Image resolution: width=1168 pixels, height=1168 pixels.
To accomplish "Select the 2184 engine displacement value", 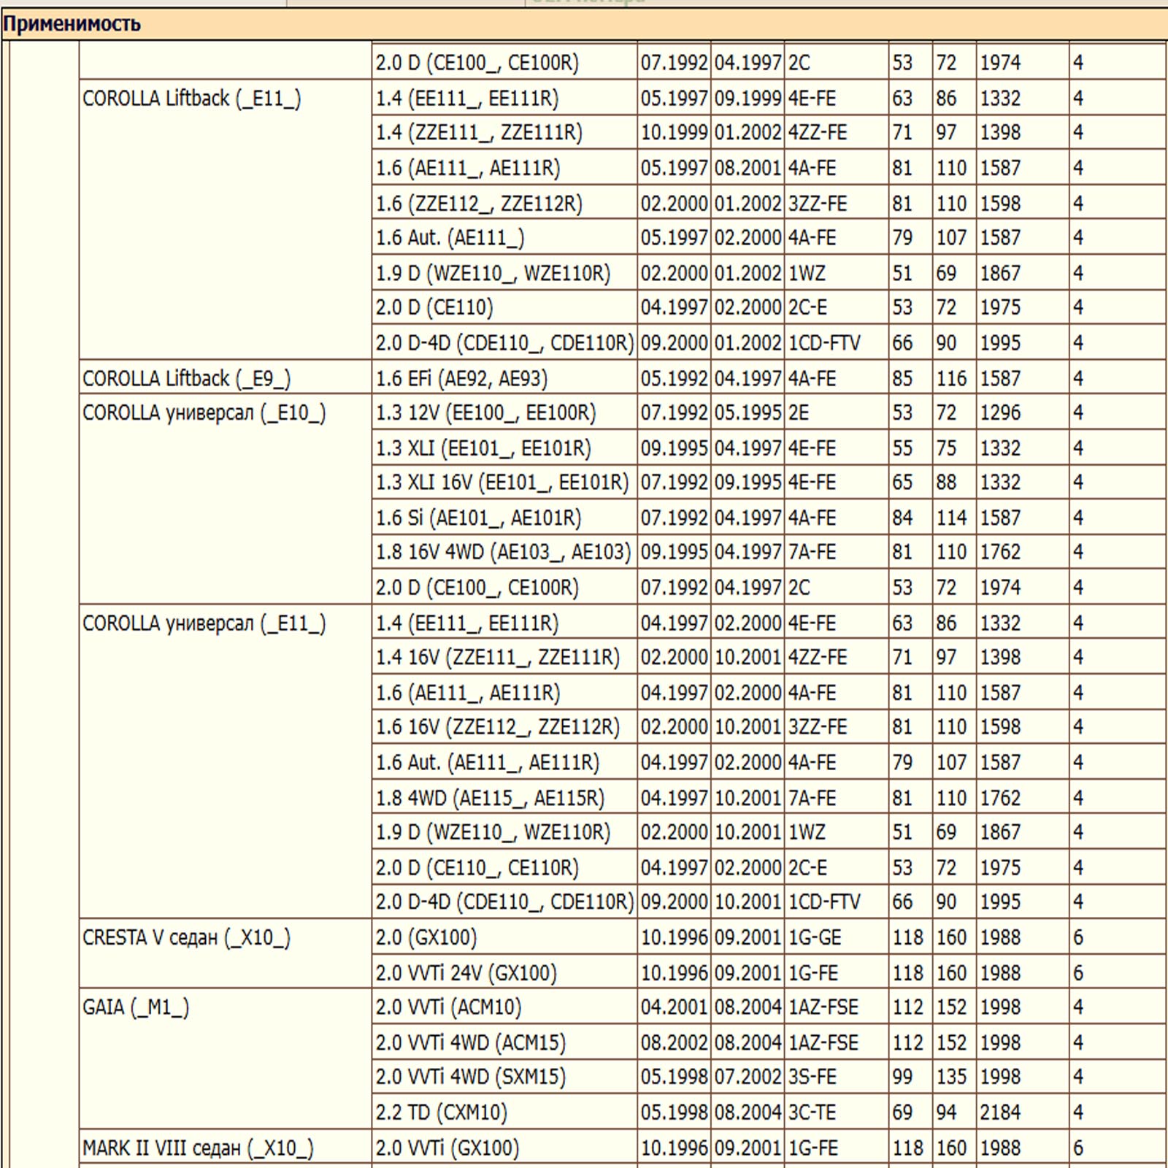I will pyautogui.click(x=999, y=1113).
